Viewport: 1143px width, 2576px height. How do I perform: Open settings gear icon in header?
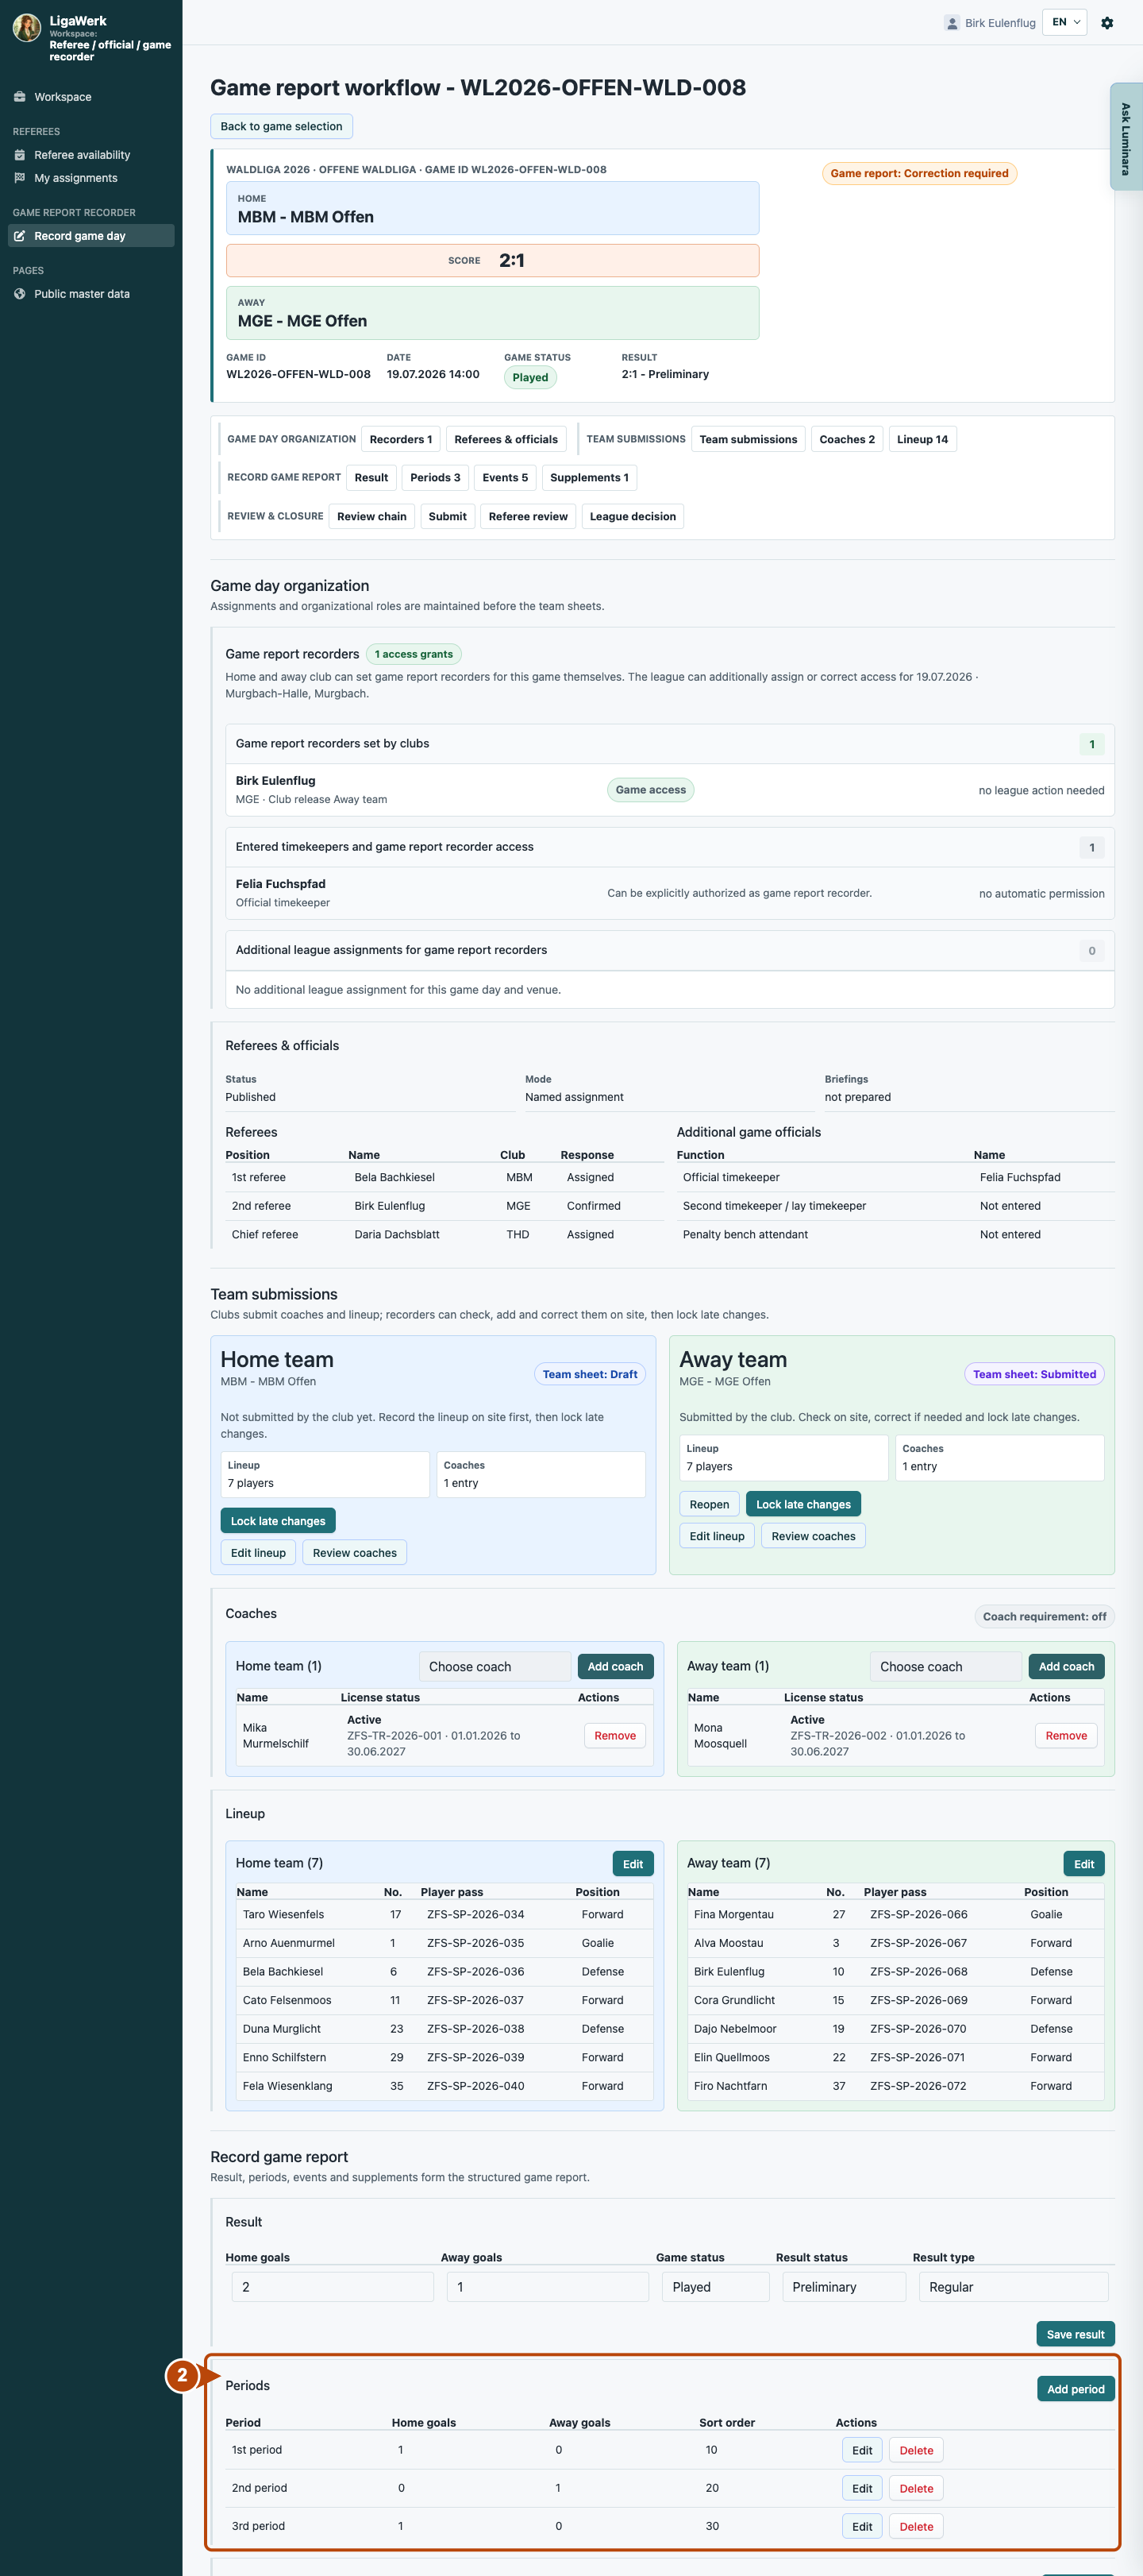[1107, 23]
